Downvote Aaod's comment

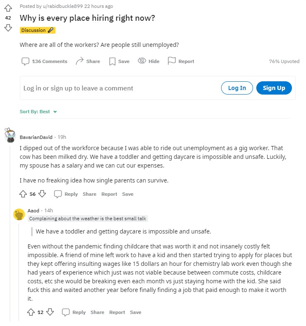pyautogui.click(x=50, y=312)
